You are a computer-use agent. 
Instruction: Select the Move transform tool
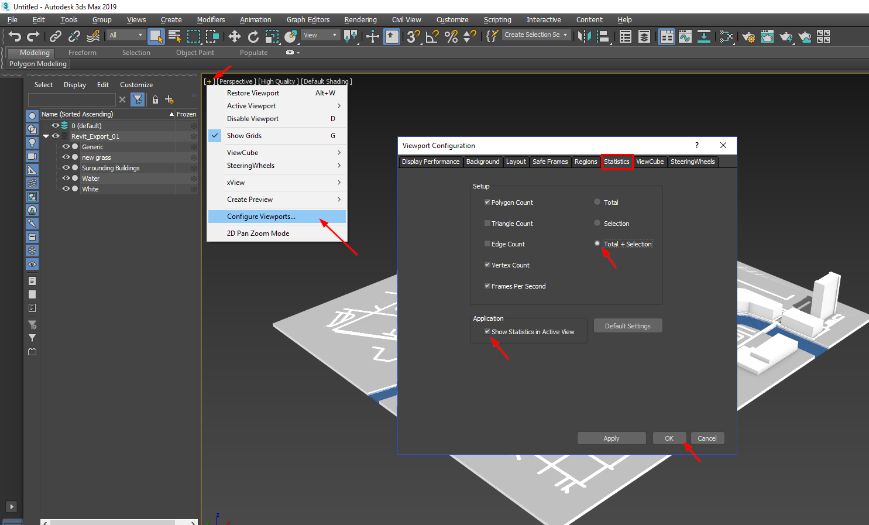coord(235,37)
